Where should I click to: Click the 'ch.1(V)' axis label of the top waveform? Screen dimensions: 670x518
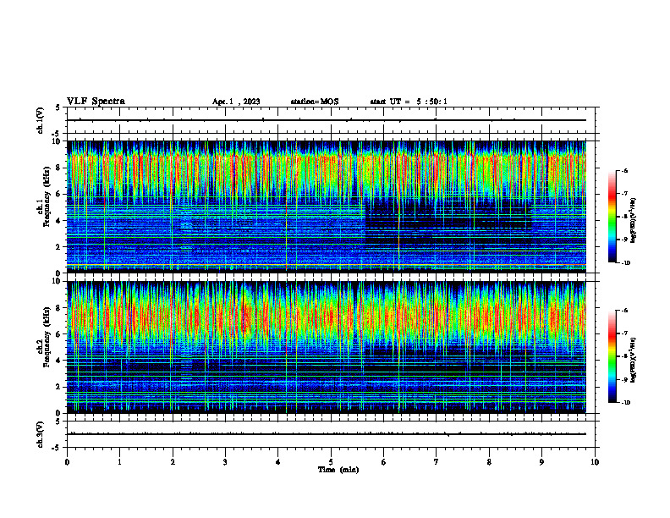point(41,120)
